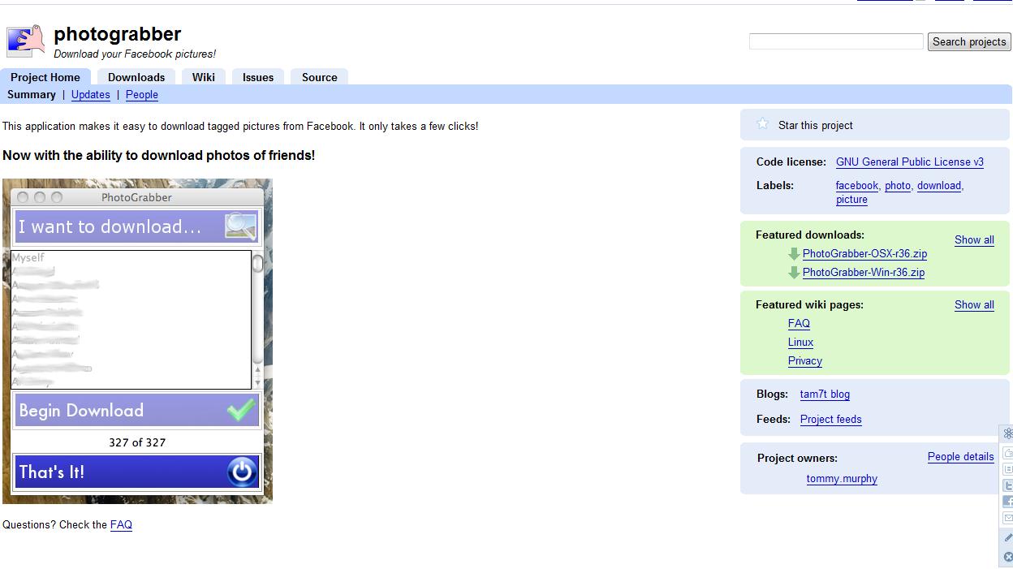The height and width of the screenshot is (569, 1013).
Task: Open the Wiki tab
Action: (x=204, y=77)
